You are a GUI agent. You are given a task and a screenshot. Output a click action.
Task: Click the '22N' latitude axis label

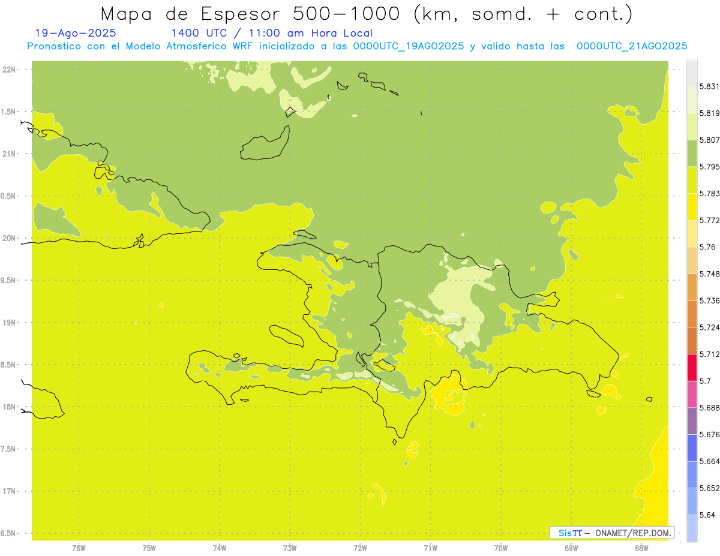[9, 70]
